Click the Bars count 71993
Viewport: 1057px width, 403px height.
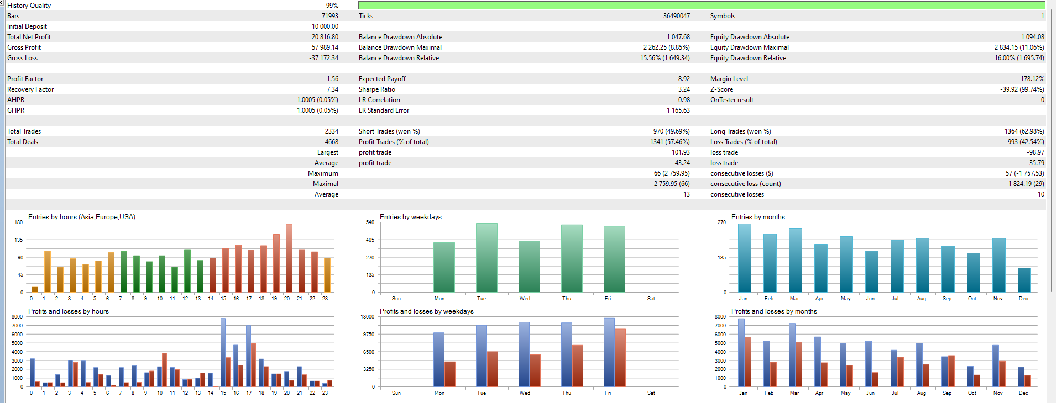pyautogui.click(x=329, y=16)
